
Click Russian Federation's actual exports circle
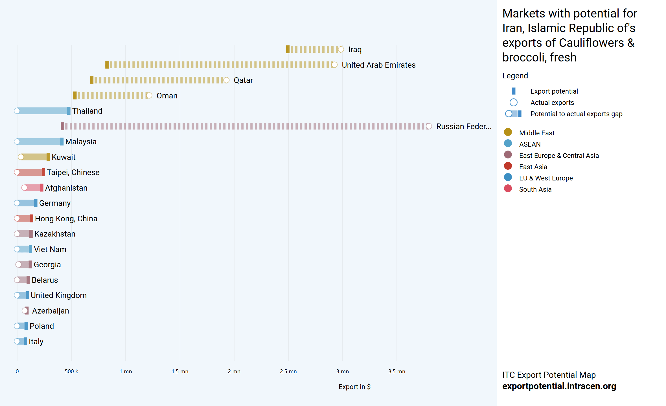tap(429, 126)
